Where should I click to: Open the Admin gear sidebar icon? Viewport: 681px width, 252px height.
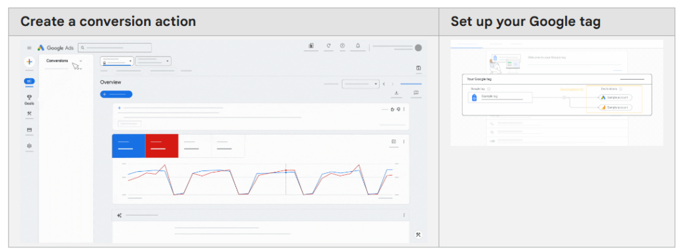[x=29, y=146]
